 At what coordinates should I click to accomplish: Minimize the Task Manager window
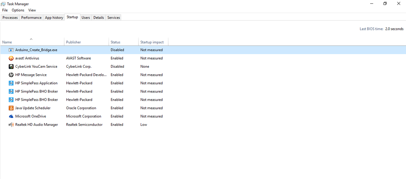tap(371, 3)
